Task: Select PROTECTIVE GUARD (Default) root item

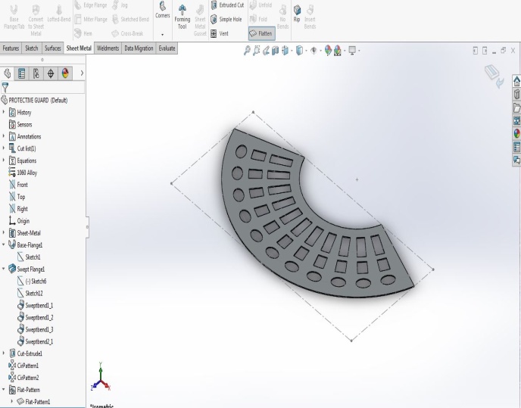Action: click(x=34, y=100)
